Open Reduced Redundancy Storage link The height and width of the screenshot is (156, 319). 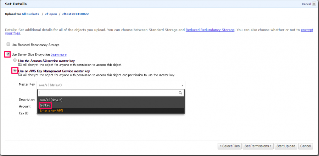pyautogui.click(x=210, y=30)
